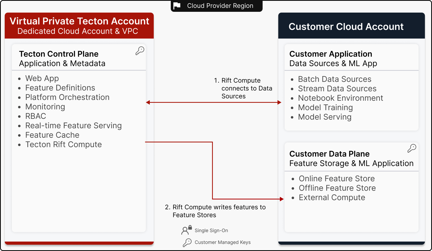This screenshot has width=432, height=251.
Task: Select Model Serving item
Action: pyautogui.click(x=325, y=117)
